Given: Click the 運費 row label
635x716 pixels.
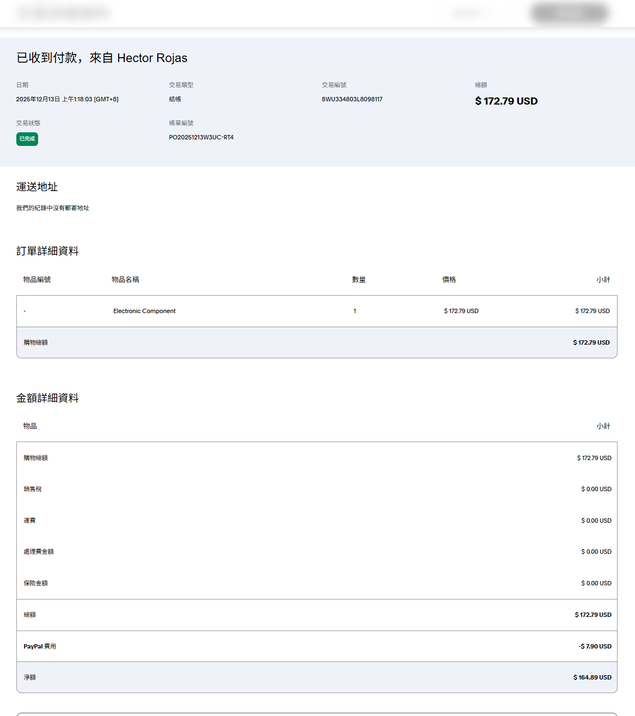Looking at the screenshot, I should (29, 521).
